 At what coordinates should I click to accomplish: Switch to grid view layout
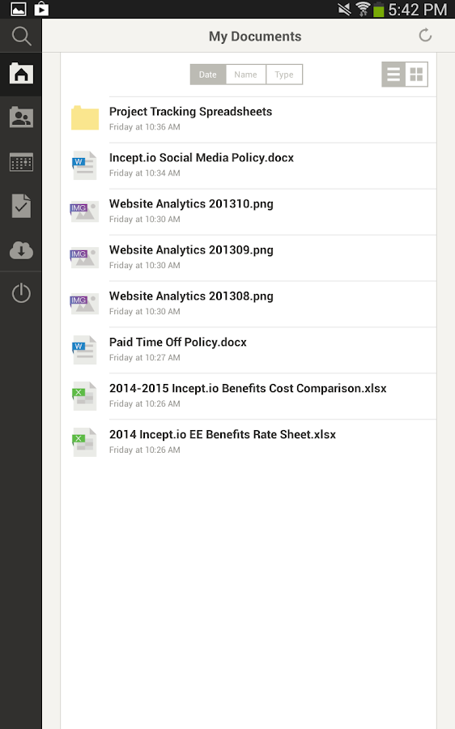[x=416, y=75]
